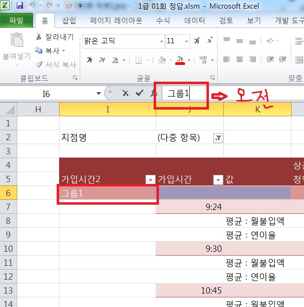Click the green 파일 button
304x307 pixels.
pyautogui.click(x=16, y=21)
